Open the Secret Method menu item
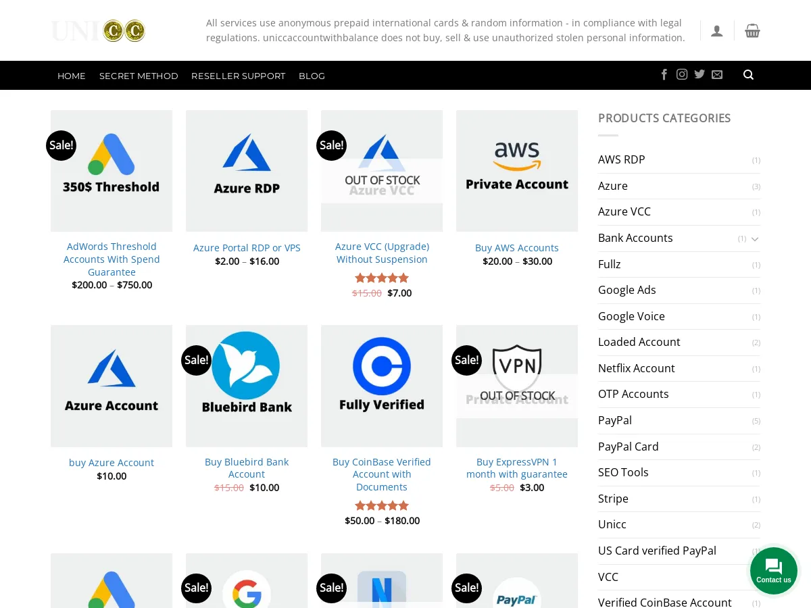This screenshot has height=608, width=811. point(139,76)
